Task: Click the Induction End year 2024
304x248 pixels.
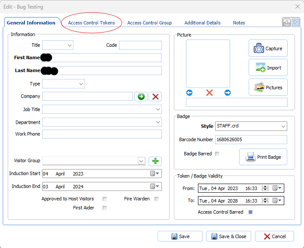Action: point(78,187)
